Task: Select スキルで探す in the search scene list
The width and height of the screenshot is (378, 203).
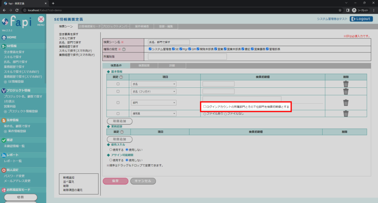Action: (x=67, y=38)
